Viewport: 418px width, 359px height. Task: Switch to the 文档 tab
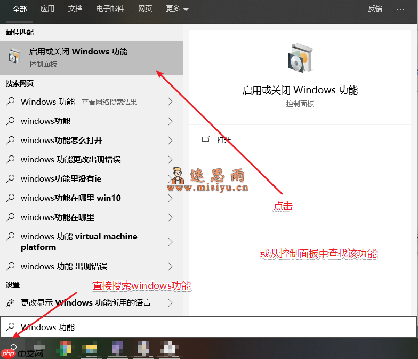(75, 9)
